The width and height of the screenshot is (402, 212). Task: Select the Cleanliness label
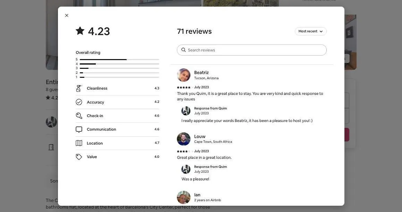coord(97,88)
